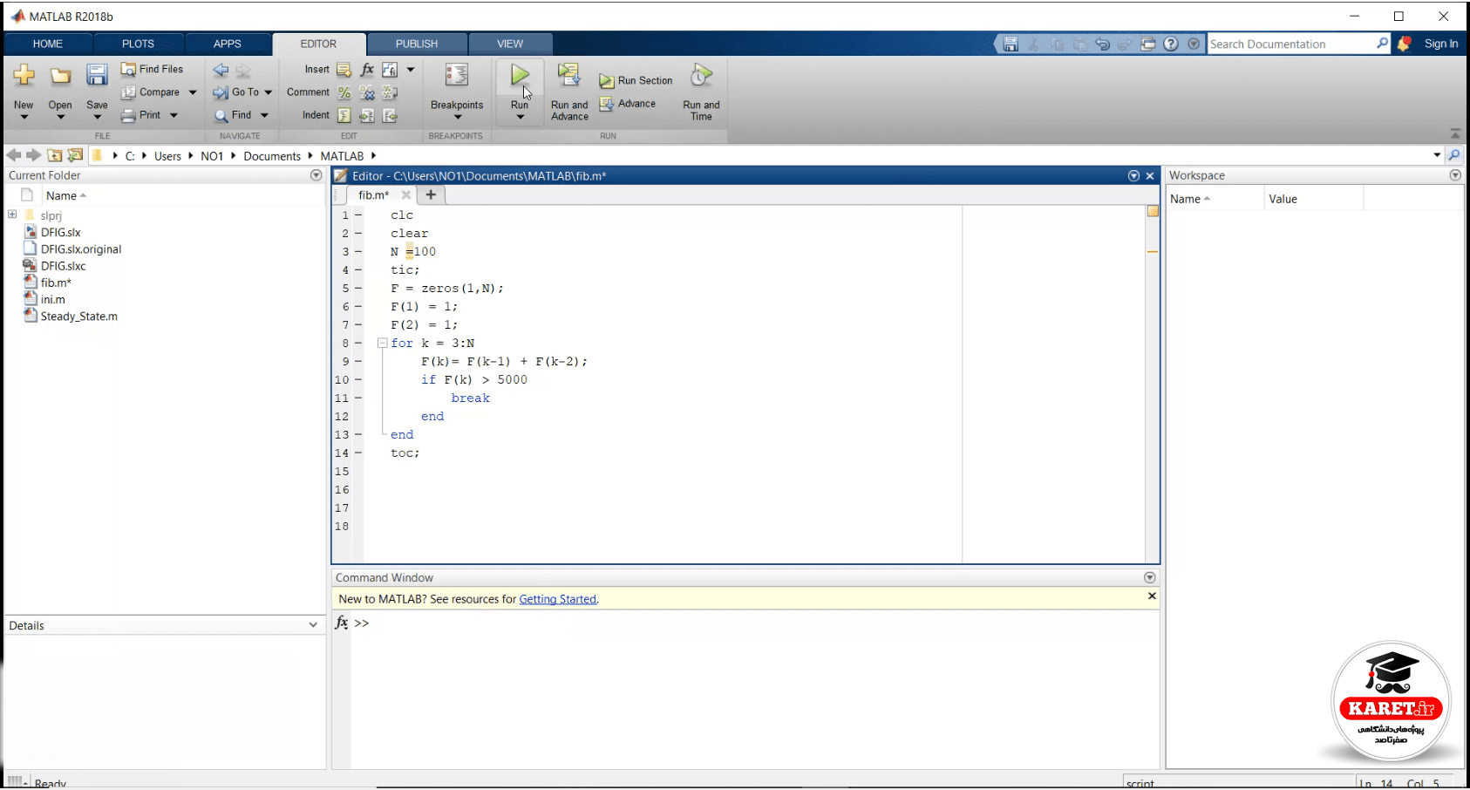
Task: Navigate back with the blue left arrow
Action: [x=221, y=70]
